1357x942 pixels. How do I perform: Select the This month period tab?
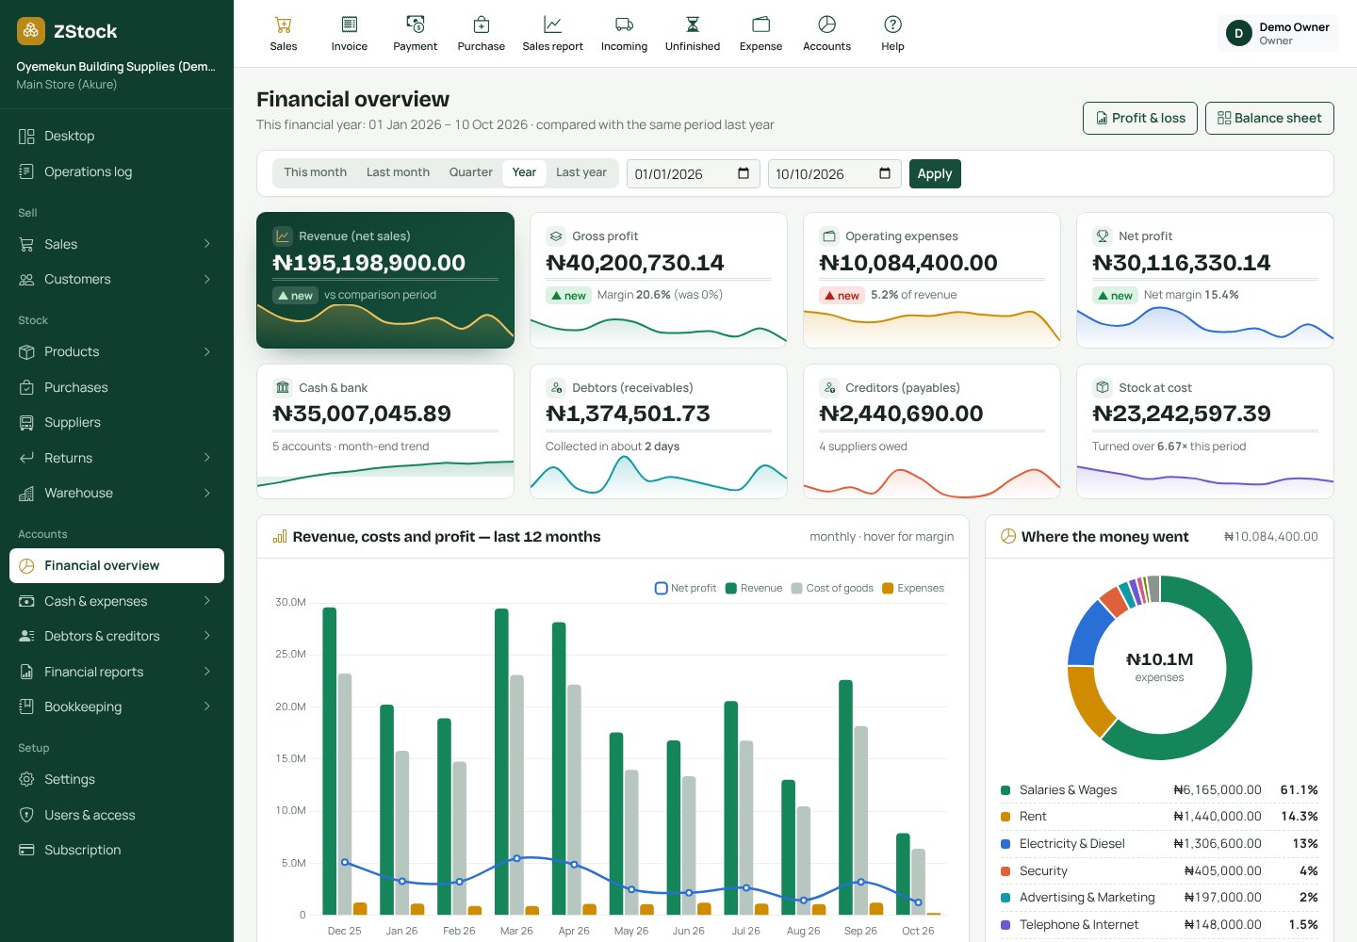(316, 172)
